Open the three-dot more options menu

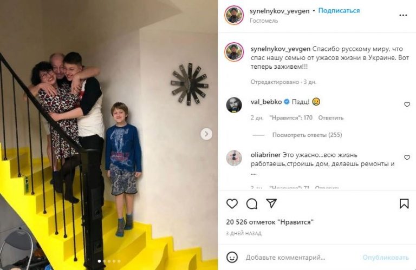tap(403, 15)
